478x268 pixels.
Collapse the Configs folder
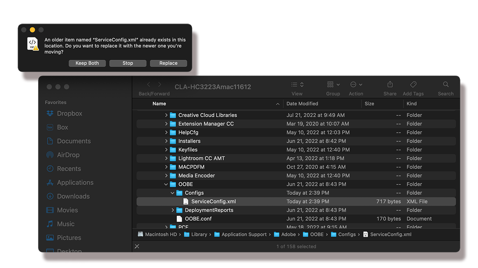click(173, 193)
